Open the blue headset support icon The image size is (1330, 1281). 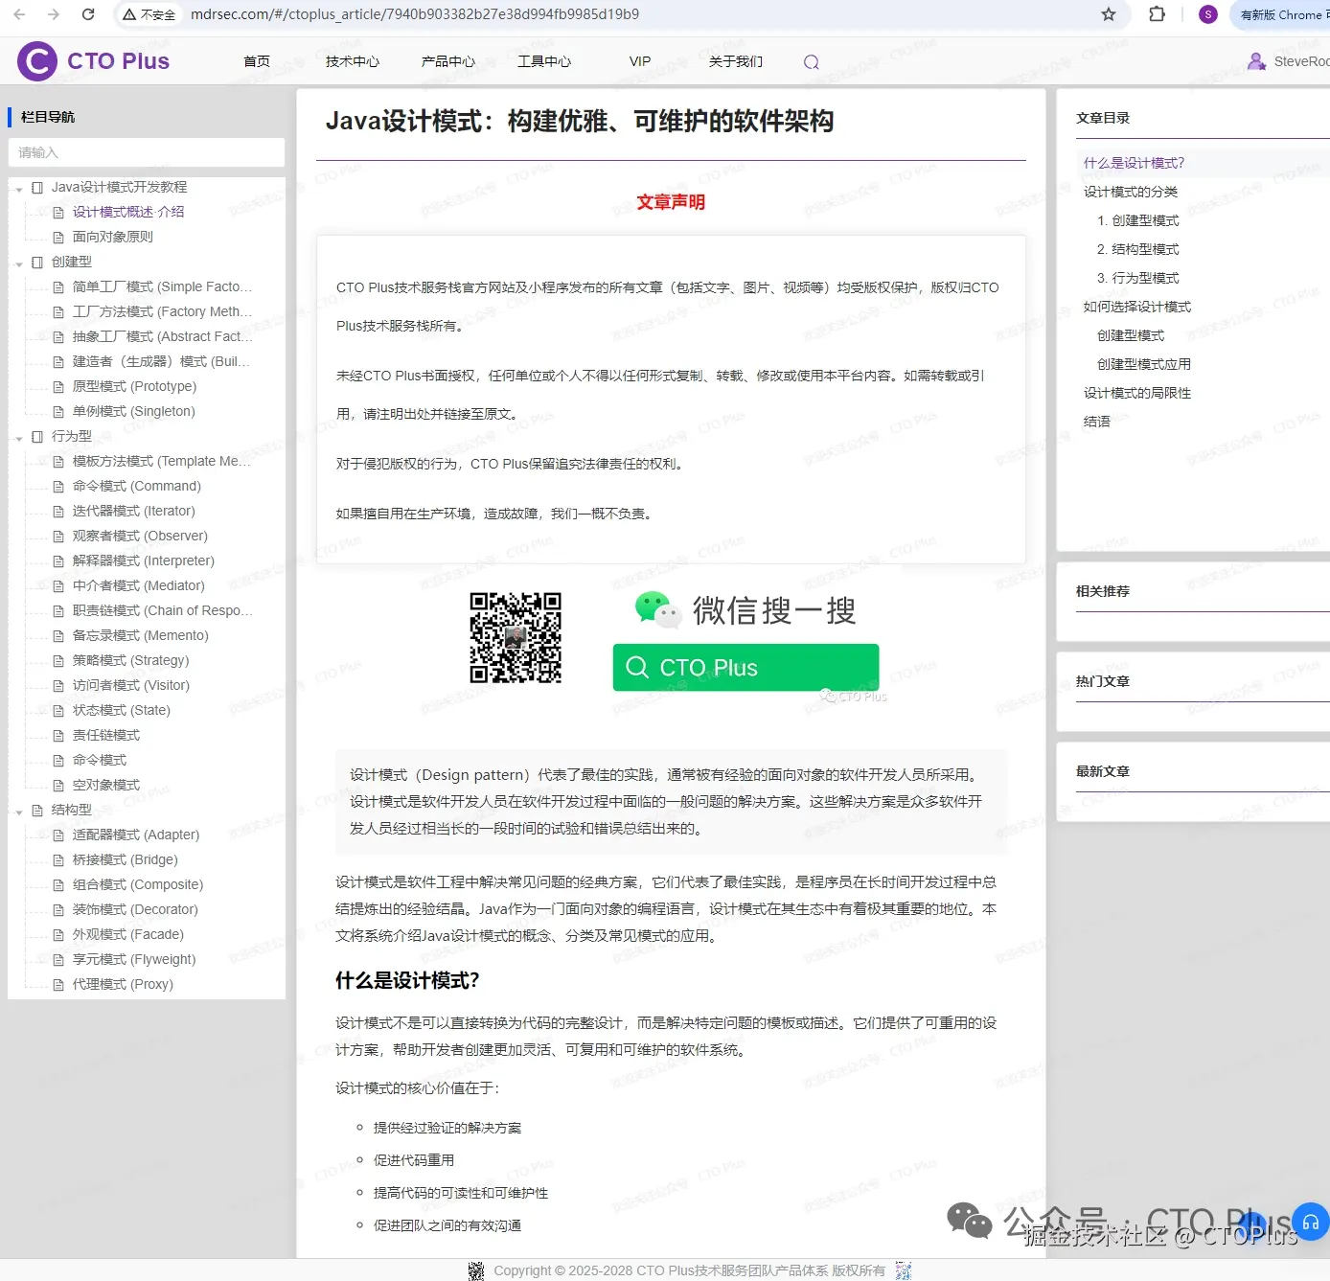tap(1311, 1222)
